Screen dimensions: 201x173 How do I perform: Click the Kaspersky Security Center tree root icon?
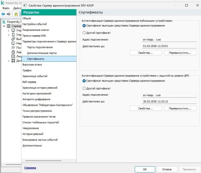(4, 22)
